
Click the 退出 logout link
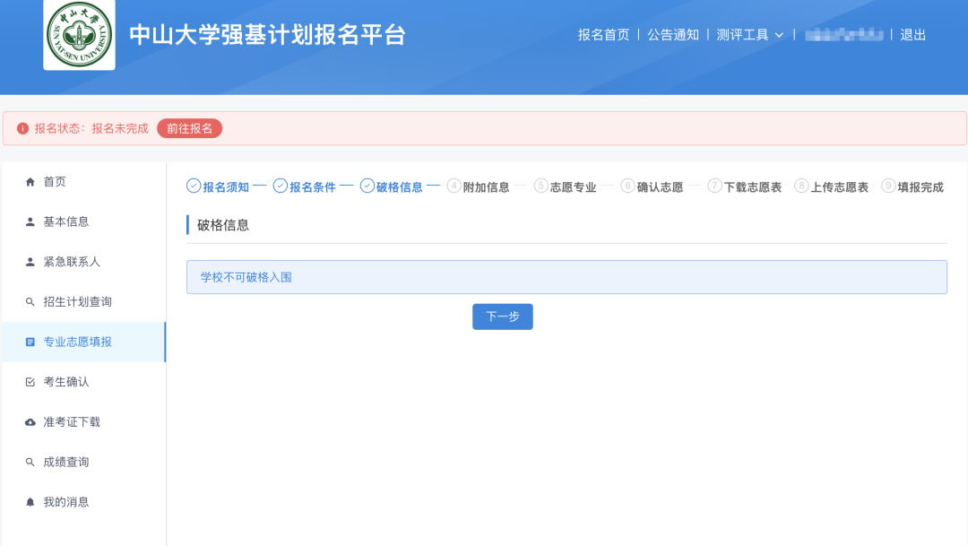point(913,36)
